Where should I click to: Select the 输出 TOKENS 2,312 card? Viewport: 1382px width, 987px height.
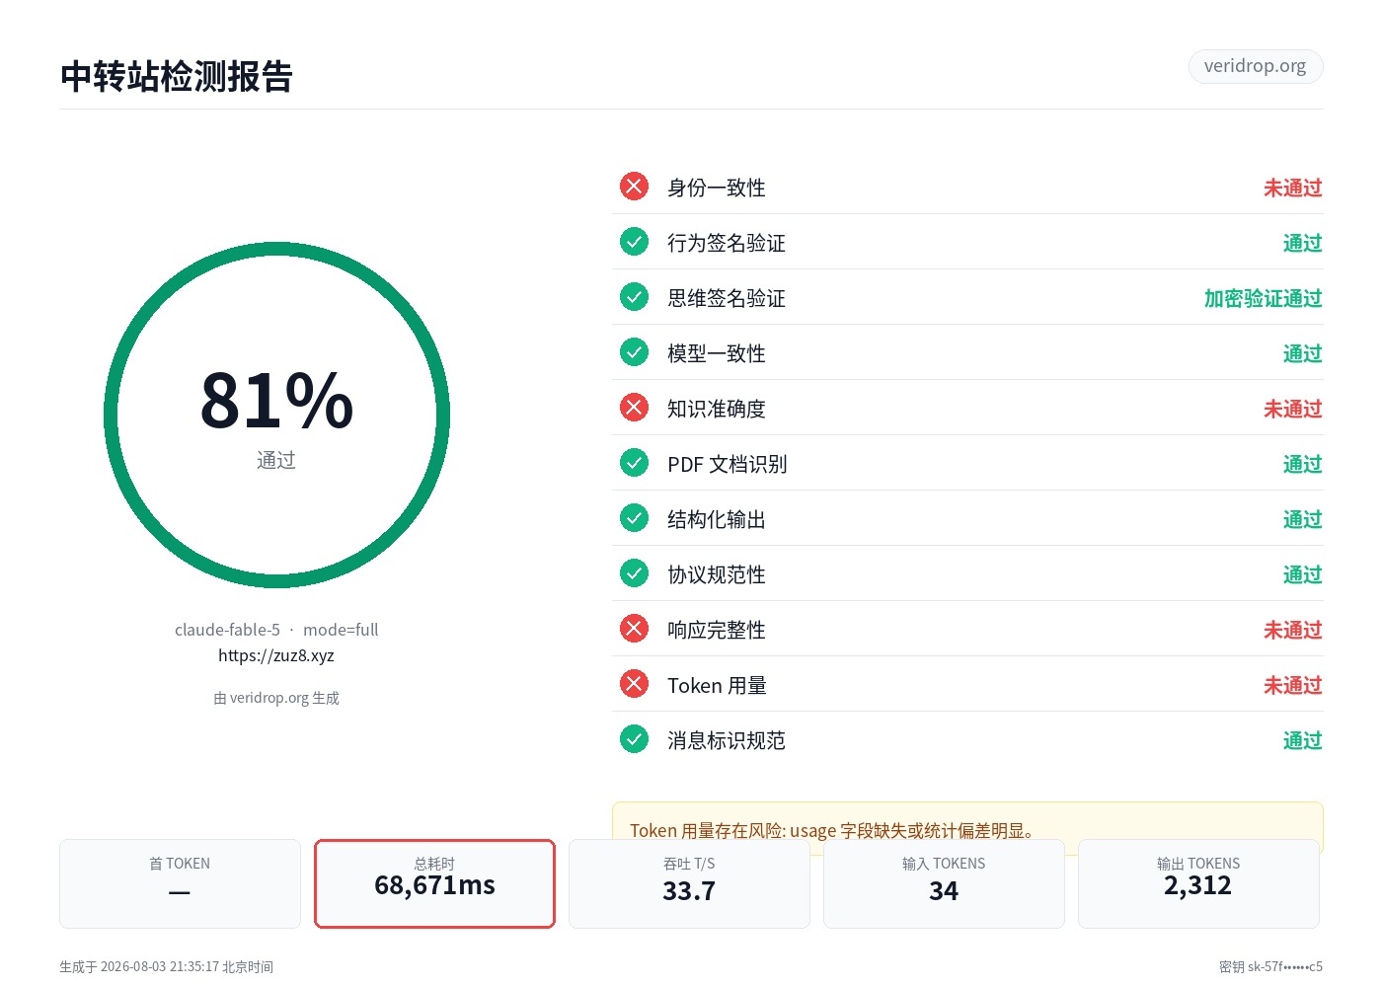(1198, 883)
